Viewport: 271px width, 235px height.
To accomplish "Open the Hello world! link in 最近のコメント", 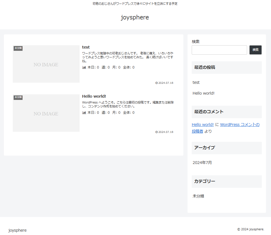I will click(203, 125).
